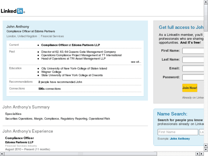This screenshot has height=156, width=208.
Task: Click the horizontal scrollbar left arrow
Action: [x=2, y=154]
